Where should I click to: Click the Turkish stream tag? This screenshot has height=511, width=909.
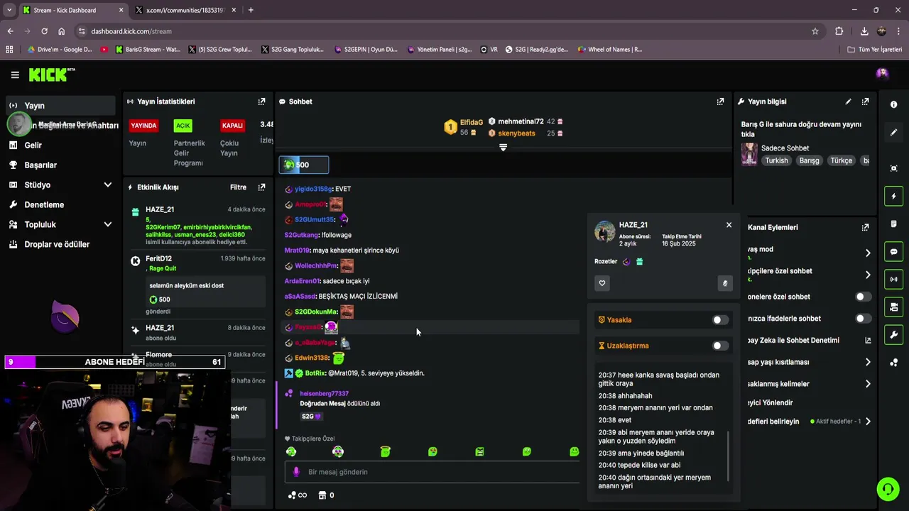tap(776, 160)
